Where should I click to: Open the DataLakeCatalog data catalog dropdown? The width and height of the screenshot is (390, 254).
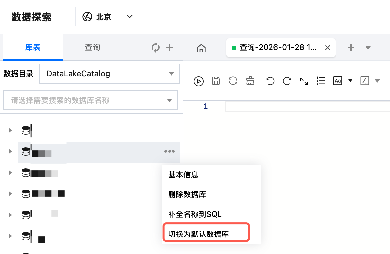(110, 74)
